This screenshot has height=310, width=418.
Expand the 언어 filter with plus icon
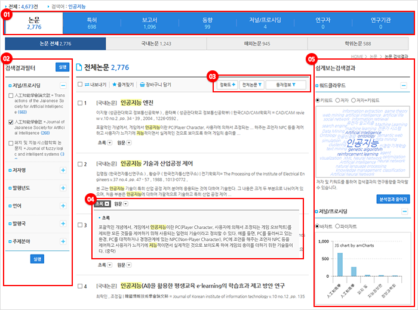[63, 204]
